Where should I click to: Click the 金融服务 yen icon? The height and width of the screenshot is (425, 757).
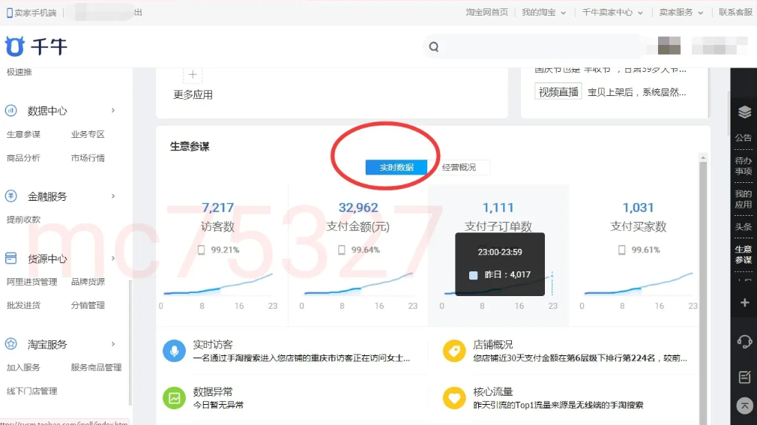pyautogui.click(x=10, y=196)
